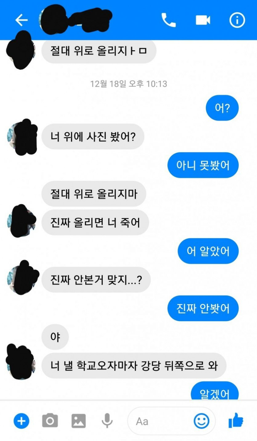
Task: Open conversation info via the i icon
Action: pos(237,20)
